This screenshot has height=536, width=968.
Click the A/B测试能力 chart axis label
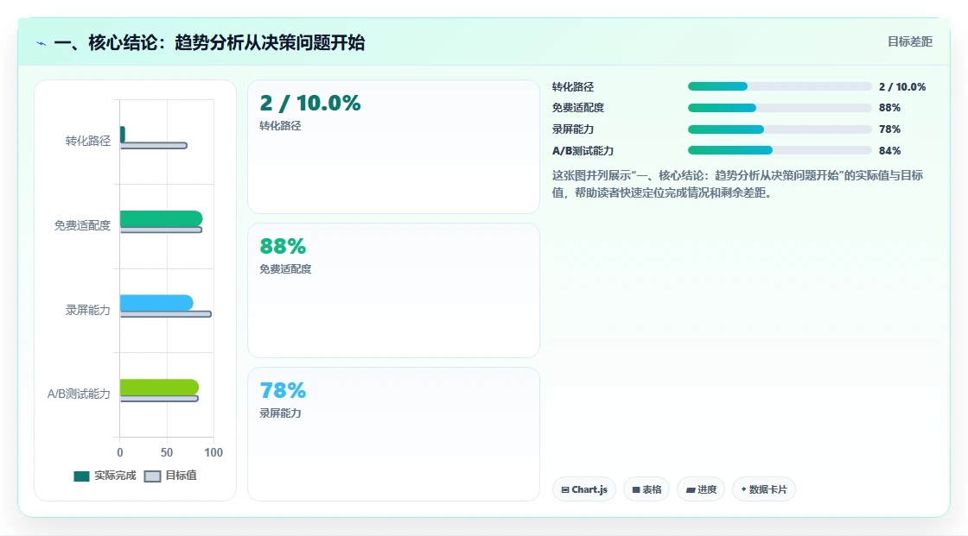(x=79, y=394)
